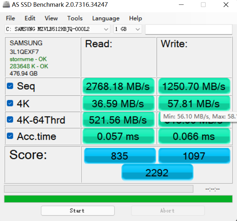Uncheck the Seq test checkbox
The width and height of the screenshot is (237, 221).
10,86
